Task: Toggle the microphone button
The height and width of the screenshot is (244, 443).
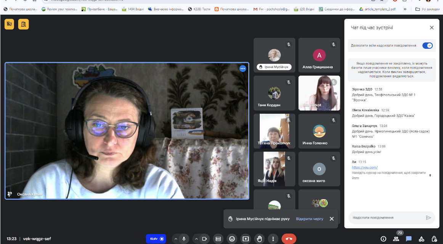Action: pyautogui.click(x=184, y=239)
